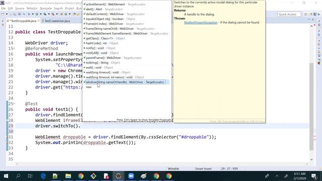The height and width of the screenshot is (181, 322).
Task: Click the Smart Insert status bar entry
Action: pos(203,169)
